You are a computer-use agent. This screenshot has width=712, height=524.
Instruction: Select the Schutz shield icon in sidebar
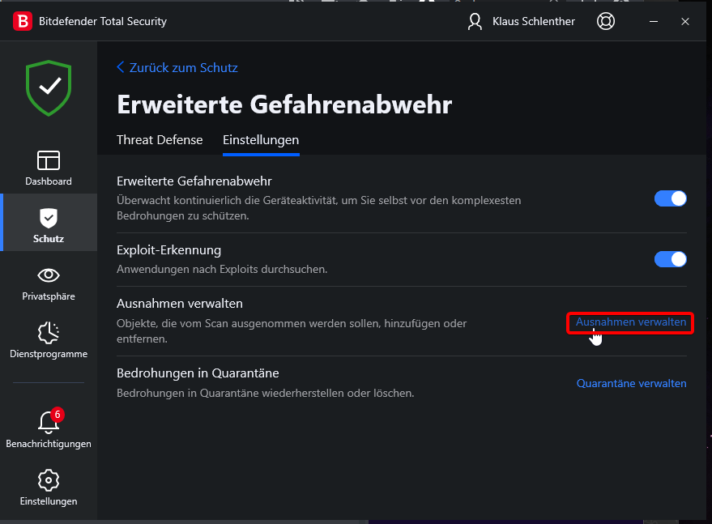tap(49, 218)
